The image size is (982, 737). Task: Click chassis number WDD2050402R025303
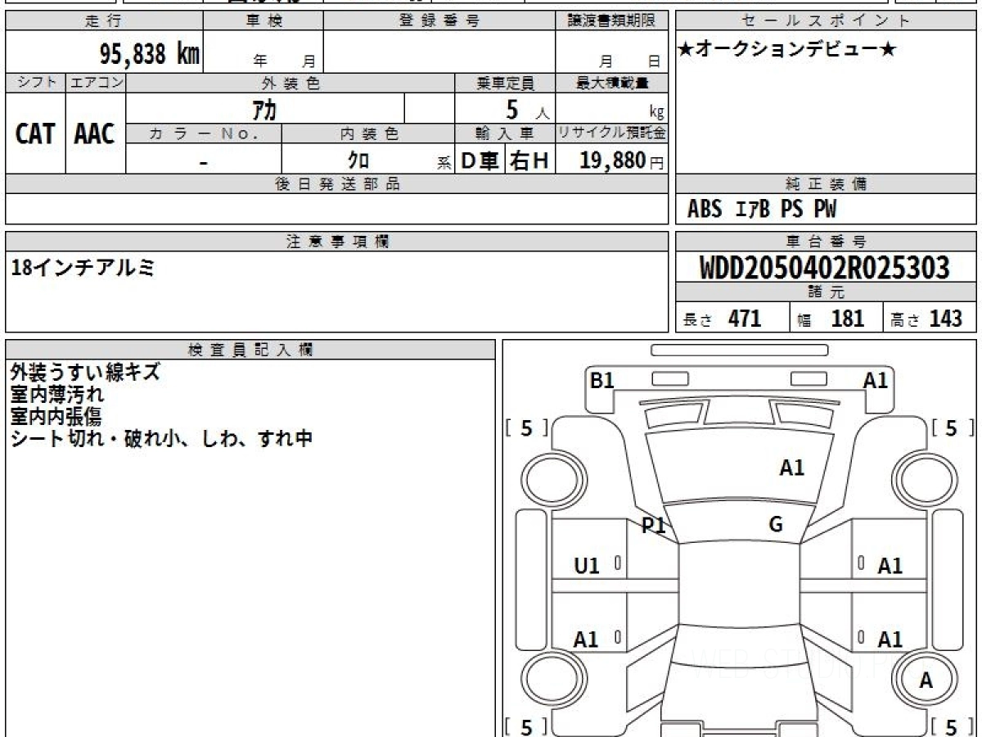pyautogui.click(x=825, y=267)
